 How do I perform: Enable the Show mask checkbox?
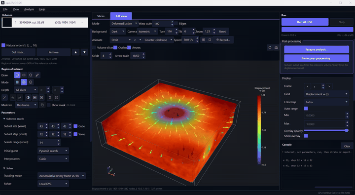[x=49, y=105]
